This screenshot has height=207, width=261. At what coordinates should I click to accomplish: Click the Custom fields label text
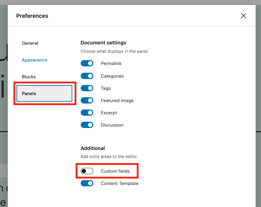click(115, 171)
